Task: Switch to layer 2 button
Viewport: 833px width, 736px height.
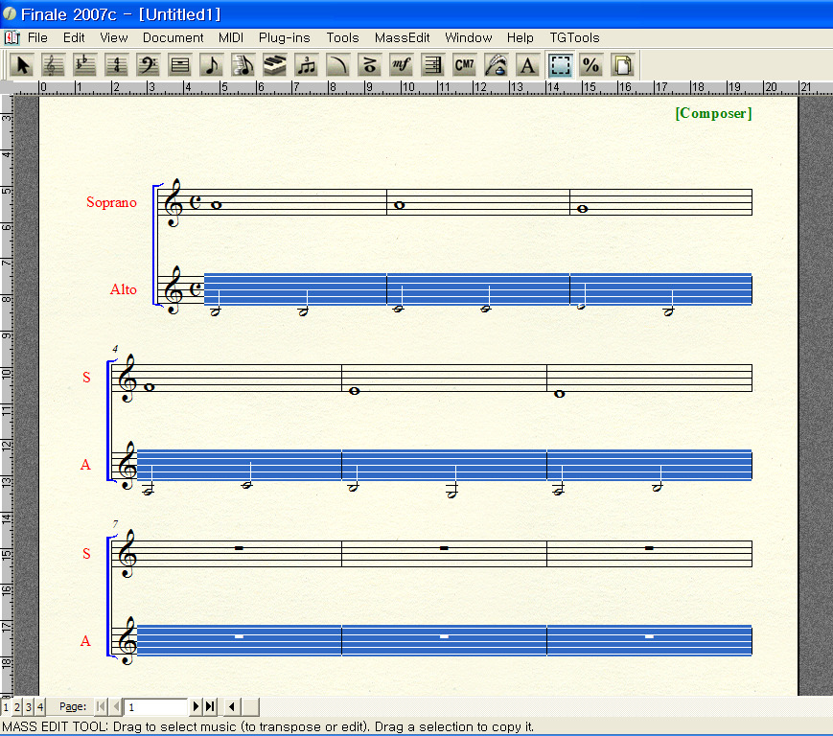Action: point(17,707)
